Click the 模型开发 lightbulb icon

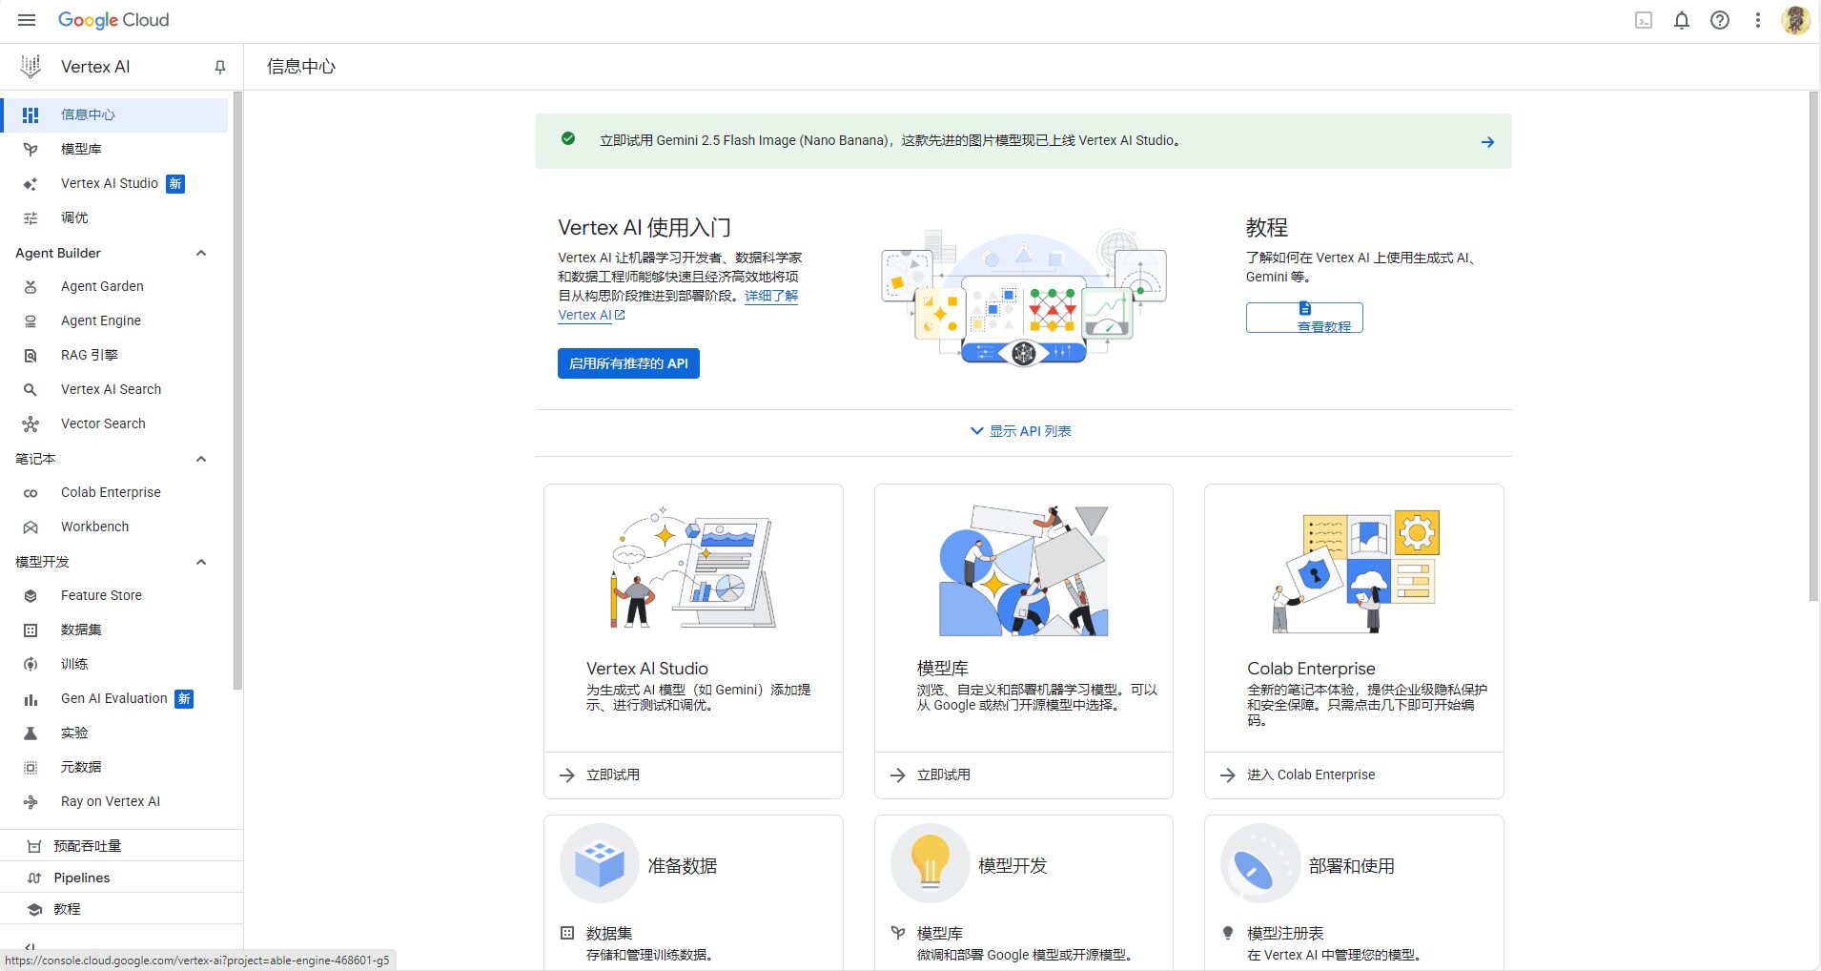tap(930, 864)
